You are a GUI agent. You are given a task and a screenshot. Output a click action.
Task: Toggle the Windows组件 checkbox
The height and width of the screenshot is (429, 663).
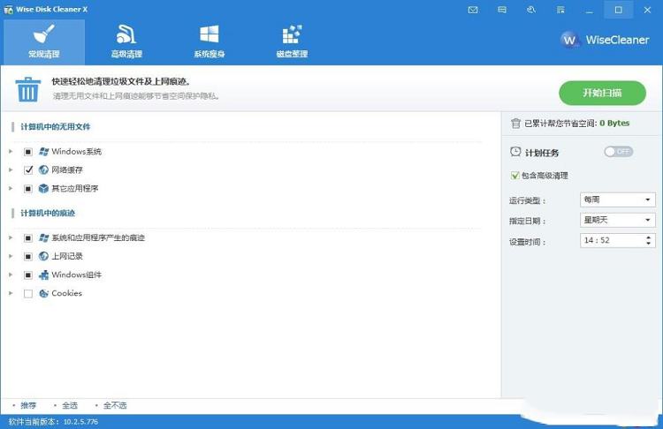tap(28, 275)
